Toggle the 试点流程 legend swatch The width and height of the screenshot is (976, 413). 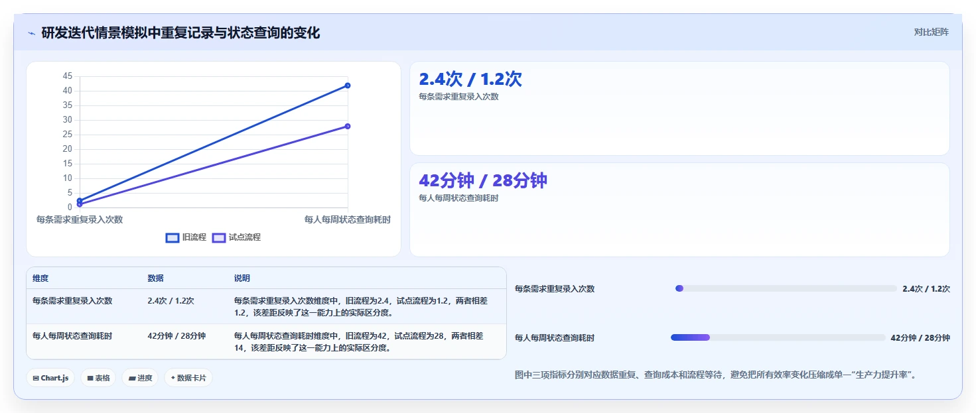[219, 237]
